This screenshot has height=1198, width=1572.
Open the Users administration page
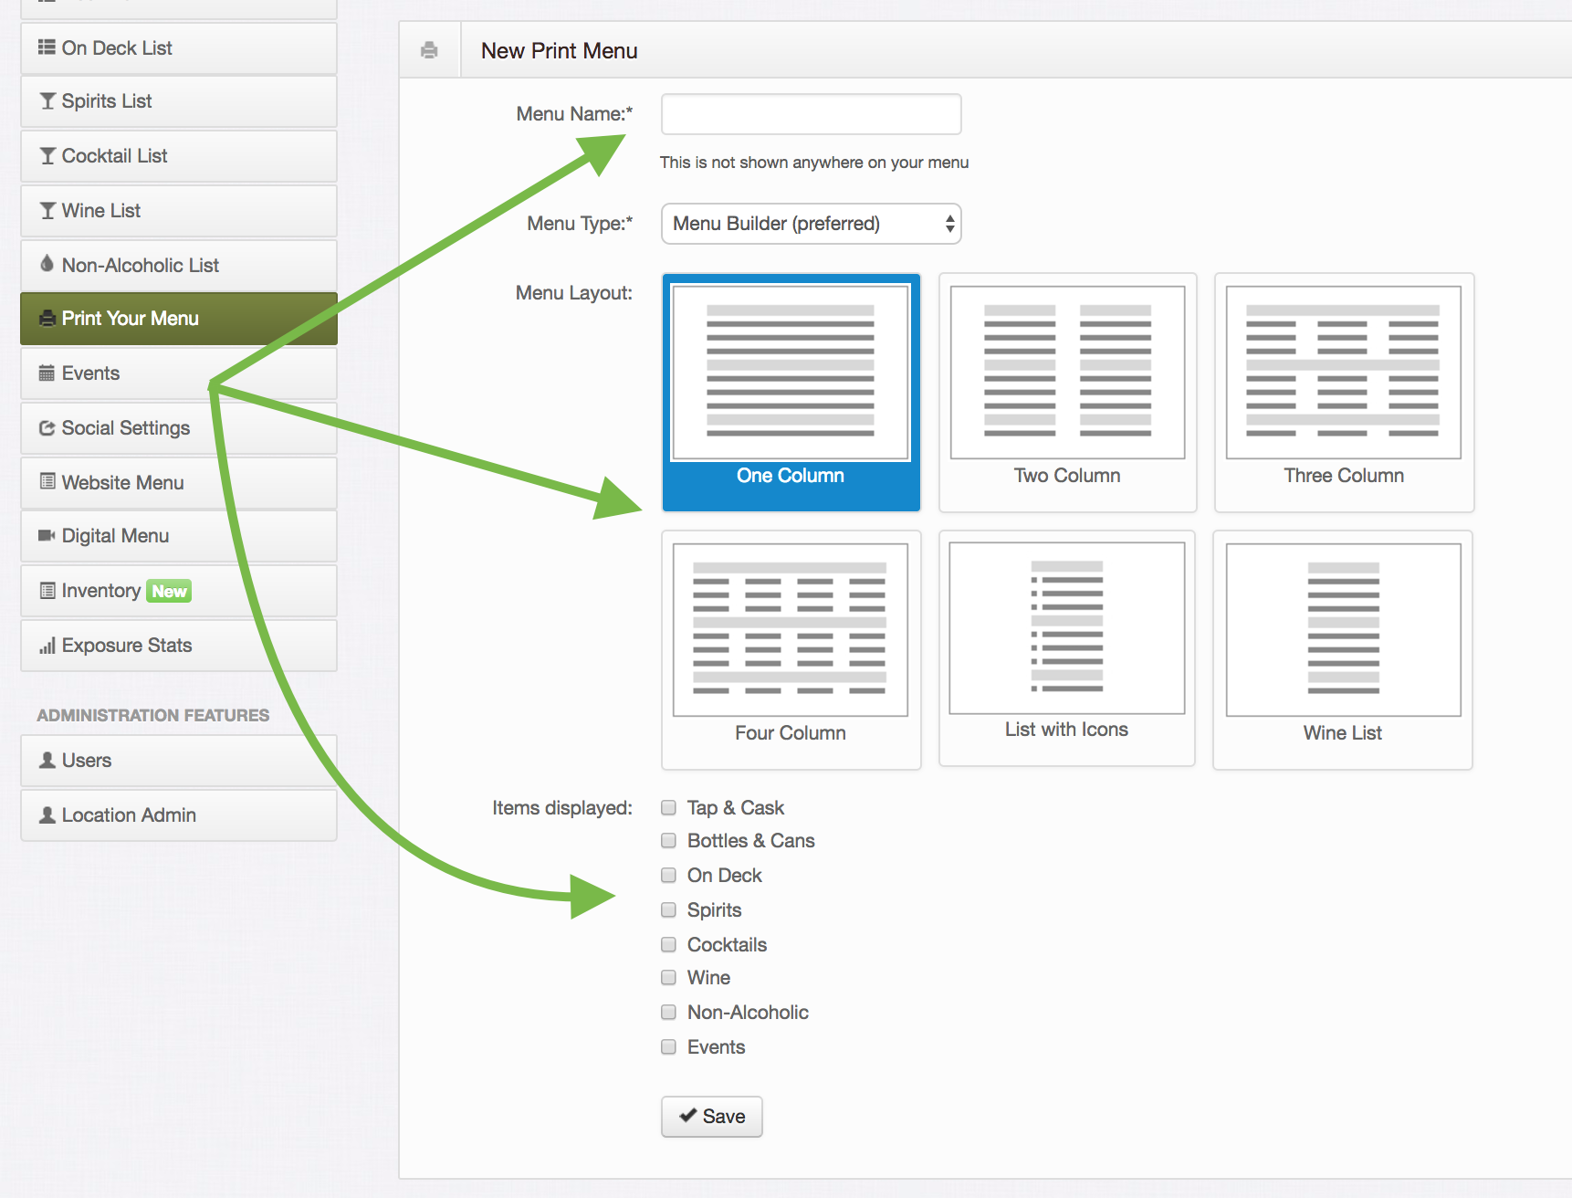tap(179, 761)
